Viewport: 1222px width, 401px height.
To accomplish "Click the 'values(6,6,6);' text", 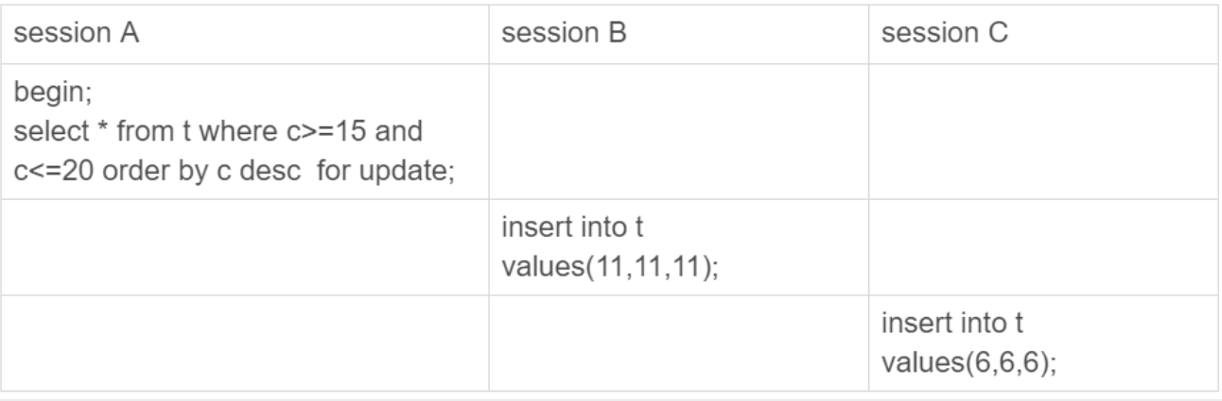I will (x=956, y=358).
